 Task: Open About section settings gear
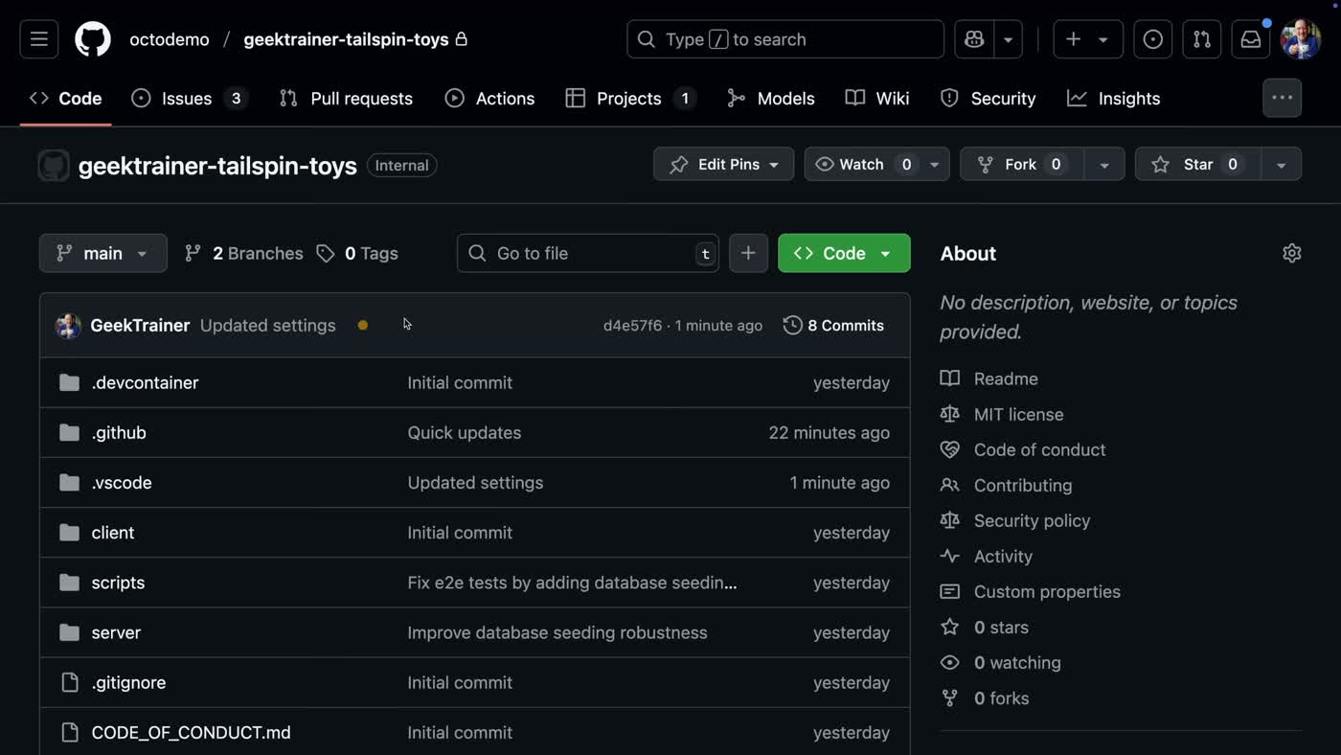(x=1292, y=253)
